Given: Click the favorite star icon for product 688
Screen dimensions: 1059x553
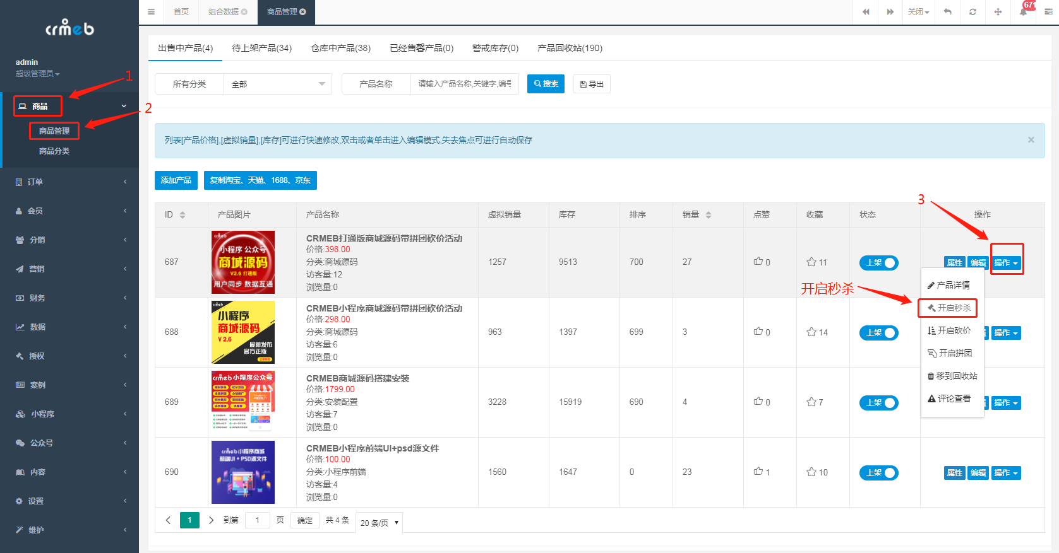Looking at the screenshot, I should click(x=811, y=332).
